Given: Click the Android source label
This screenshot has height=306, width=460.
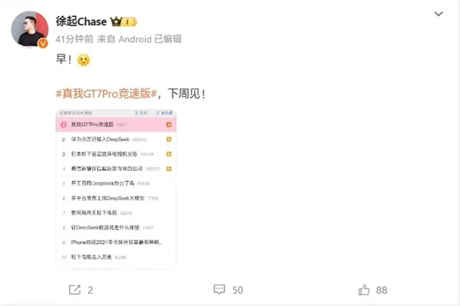Looking at the screenshot, I should (135, 39).
